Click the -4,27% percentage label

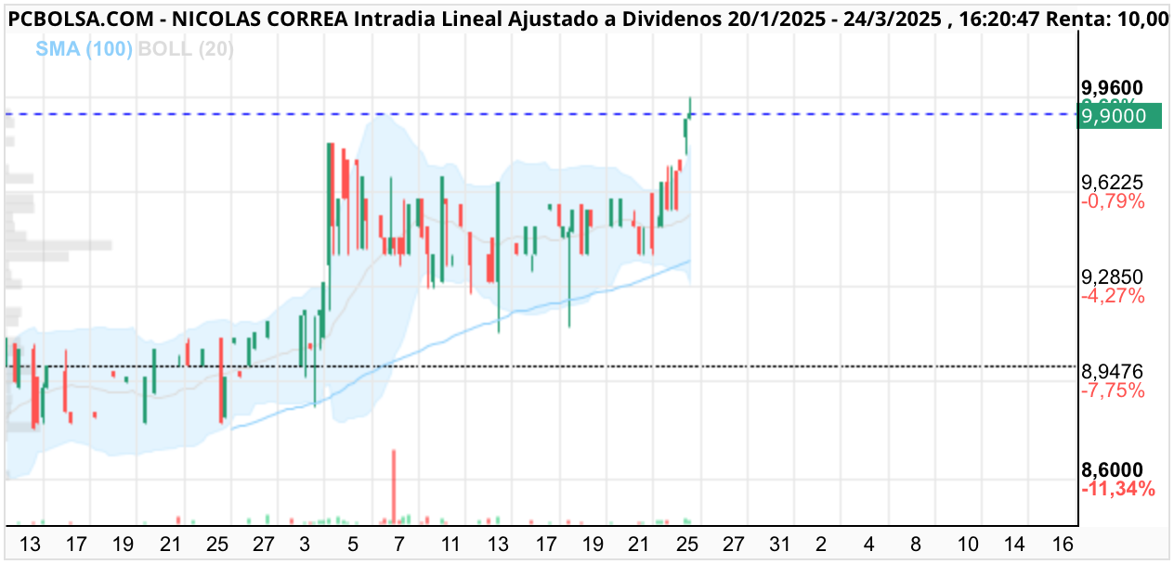tap(1113, 297)
